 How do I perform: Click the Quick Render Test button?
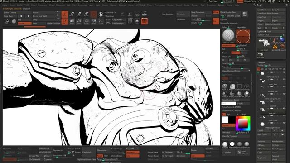pos(231,12)
